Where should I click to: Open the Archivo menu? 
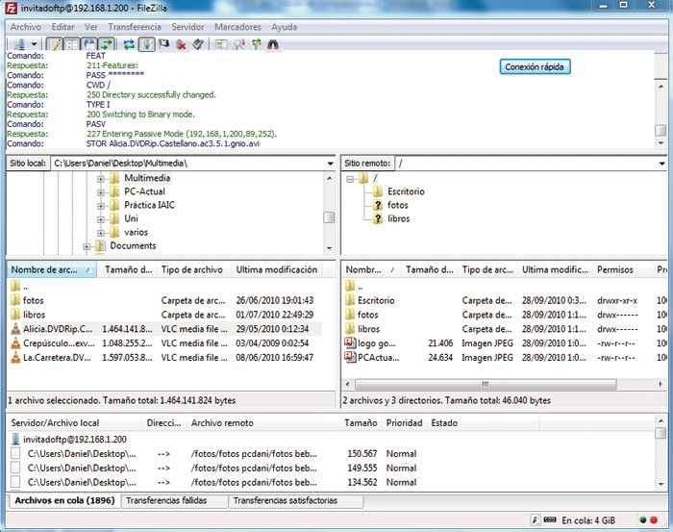click(26, 27)
